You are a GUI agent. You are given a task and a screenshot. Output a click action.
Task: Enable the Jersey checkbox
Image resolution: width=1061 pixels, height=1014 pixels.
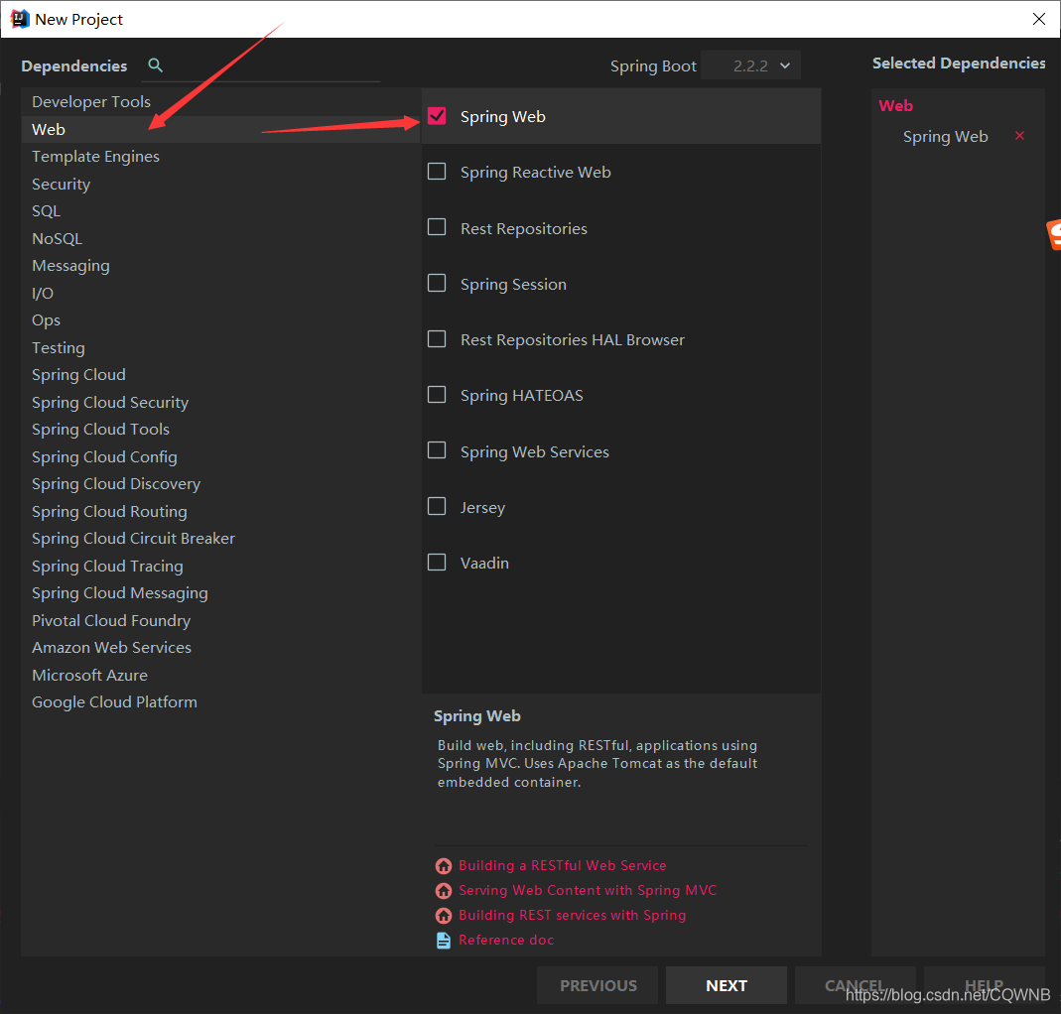pyautogui.click(x=437, y=506)
